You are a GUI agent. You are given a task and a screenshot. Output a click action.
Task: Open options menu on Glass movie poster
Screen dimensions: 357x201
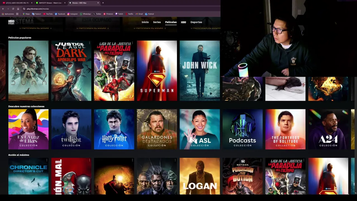tap(175, 160)
